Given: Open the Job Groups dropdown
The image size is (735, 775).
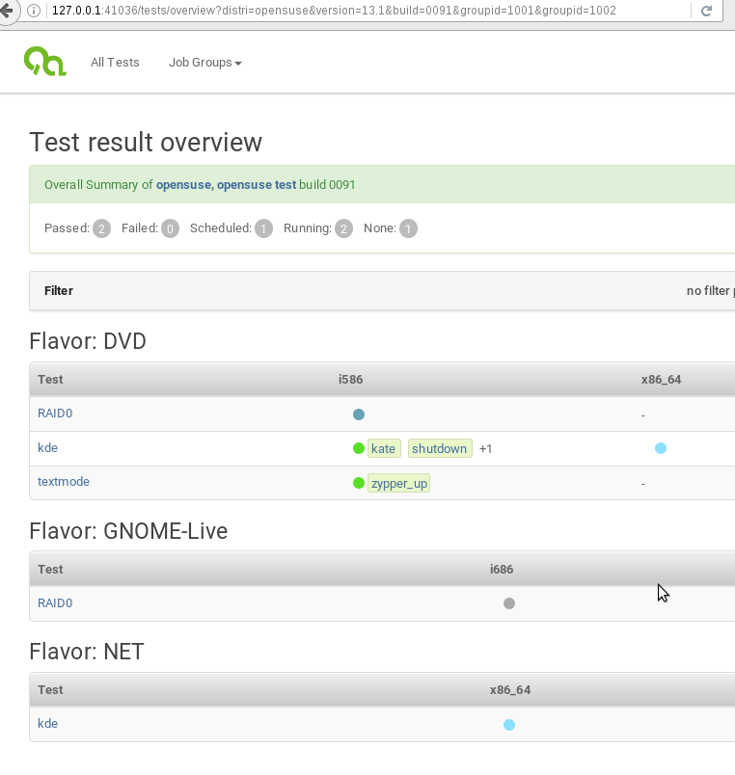Looking at the screenshot, I should pyautogui.click(x=204, y=62).
